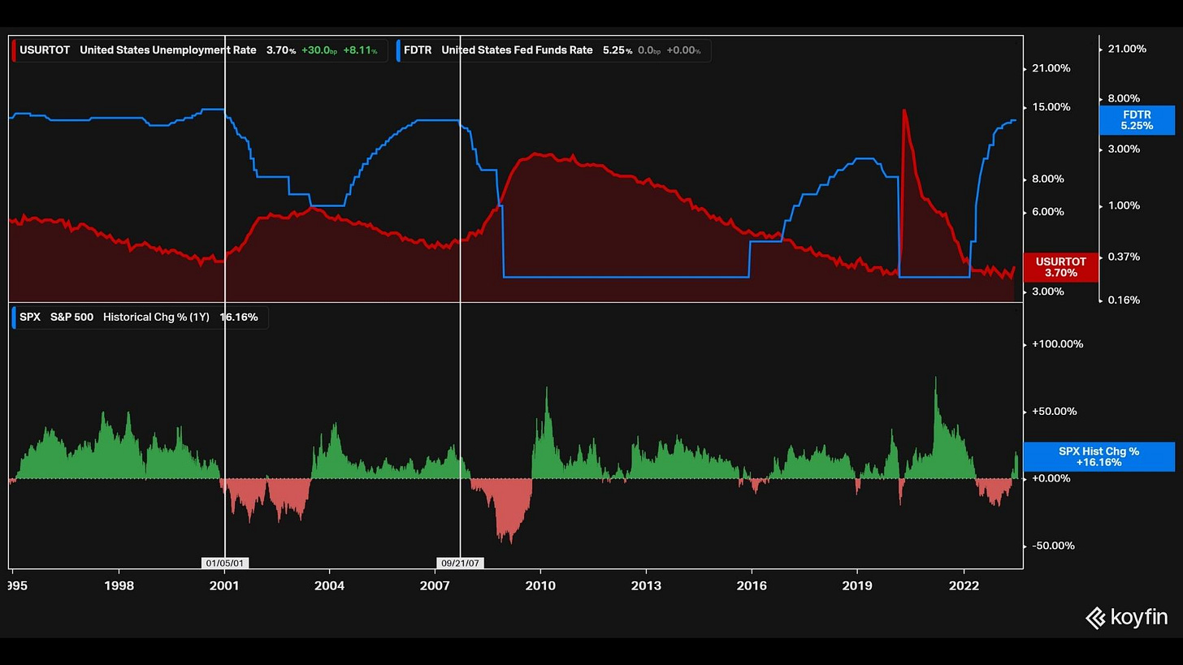Click the SPX ticker label in lower legend
Image resolution: width=1183 pixels, height=665 pixels.
(30, 317)
